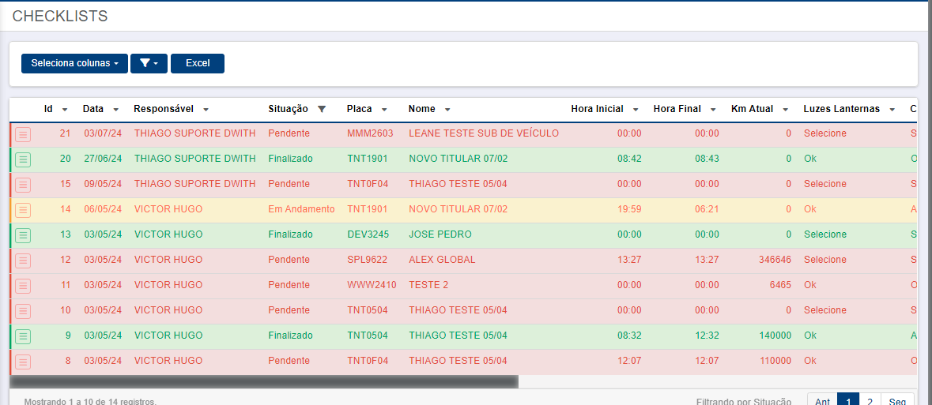Screen dimensions: 932x405
Task: Open row menu icon for checklist 10
Action: tap(23, 310)
